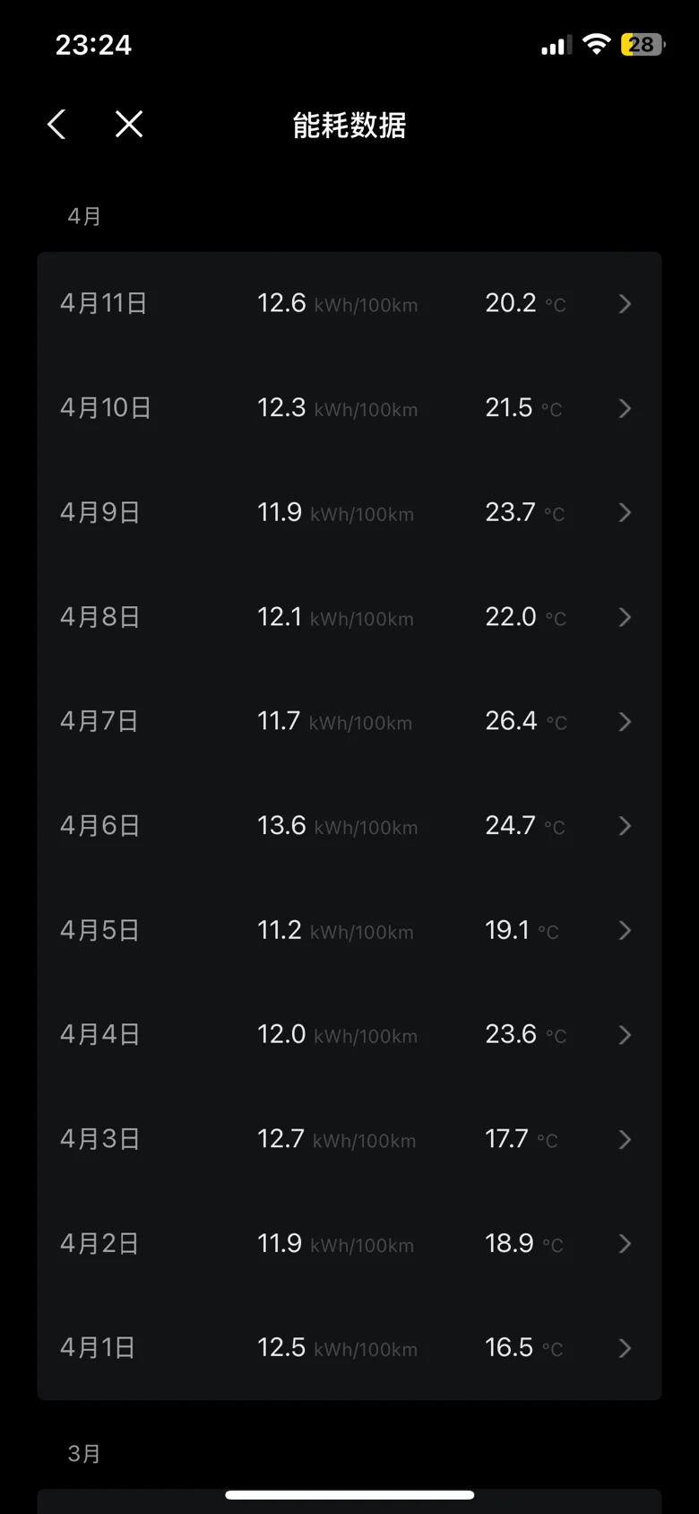Tap the 26.4 °C temperature reading
The width and height of the screenshot is (699, 1514).
coord(525,722)
